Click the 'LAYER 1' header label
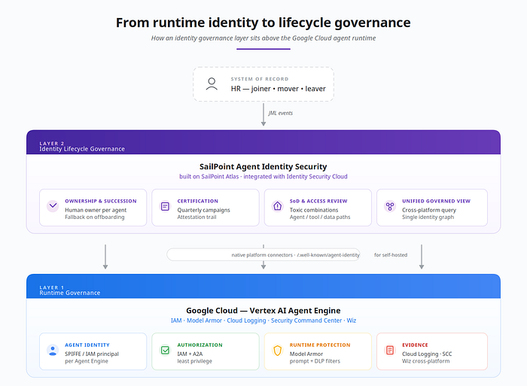The width and height of the screenshot is (527, 386). [x=51, y=287]
